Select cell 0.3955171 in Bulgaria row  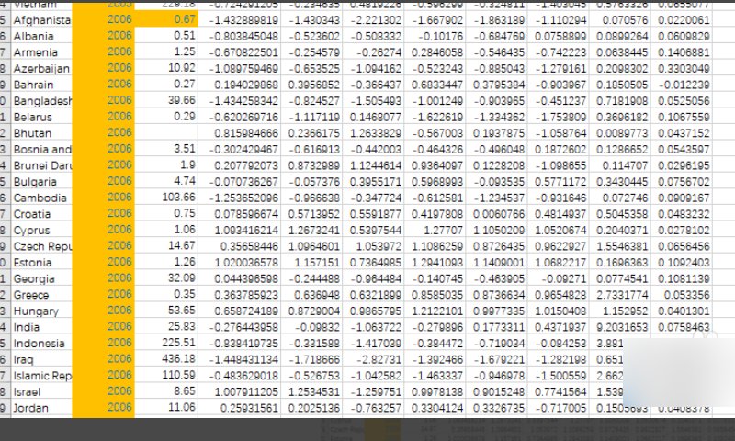click(x=373, y=181)
